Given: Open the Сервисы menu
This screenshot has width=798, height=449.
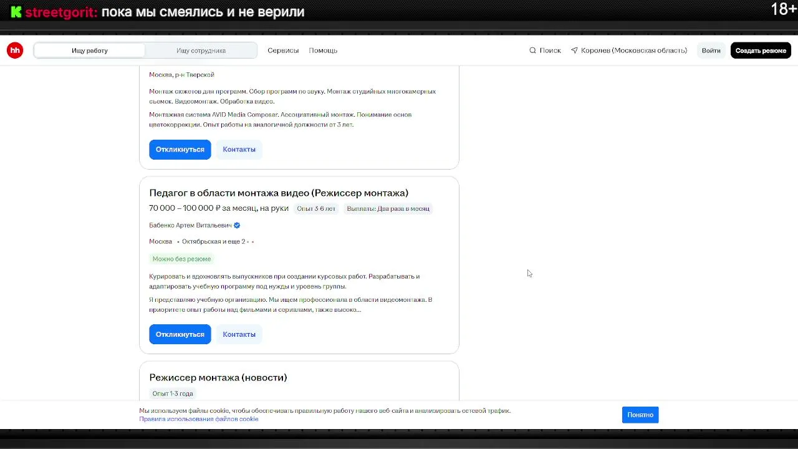Looking at the screenshot, I should (283, 51).
